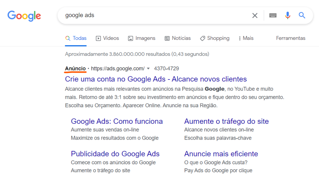The image size is (319, 187).
Task: Click inside the search box text
Action: click(x=79, y=15)
